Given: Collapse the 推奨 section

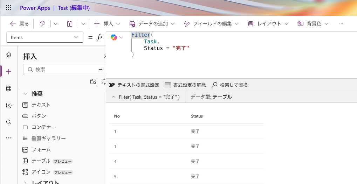Looking at the screenshot, I should tap(26, 94).
